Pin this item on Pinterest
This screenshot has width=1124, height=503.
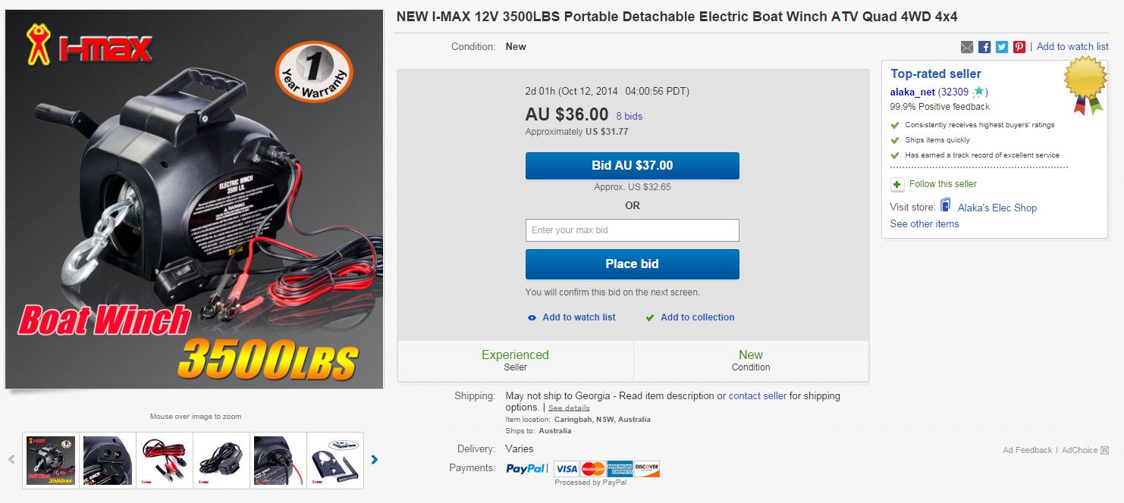[1019, 47]
